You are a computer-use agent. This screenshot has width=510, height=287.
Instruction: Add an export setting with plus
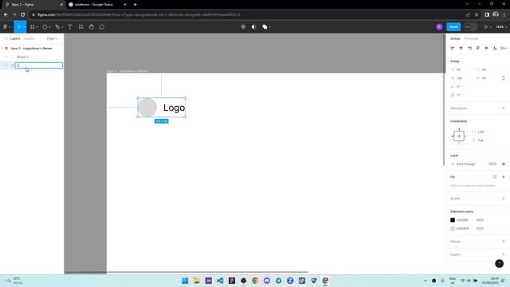coord(504,254)
